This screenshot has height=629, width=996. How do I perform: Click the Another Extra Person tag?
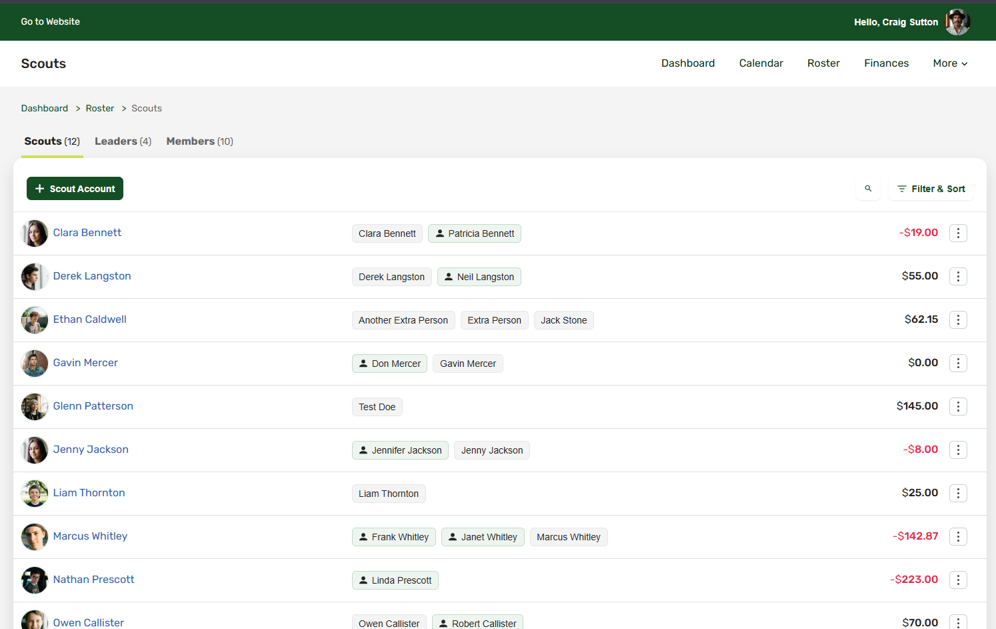tap(403, 320)
